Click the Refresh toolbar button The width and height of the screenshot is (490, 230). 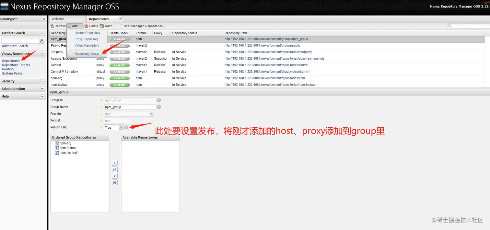click(58, 26)
